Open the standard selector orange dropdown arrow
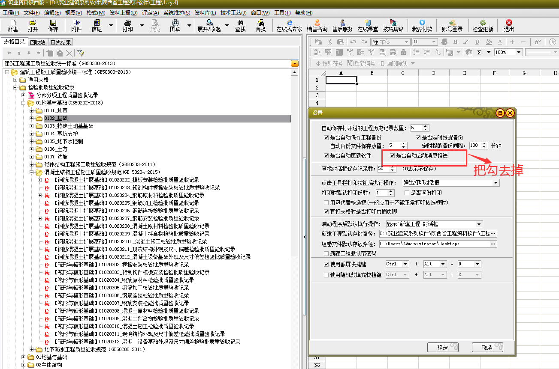 click(x=294, y=63)
